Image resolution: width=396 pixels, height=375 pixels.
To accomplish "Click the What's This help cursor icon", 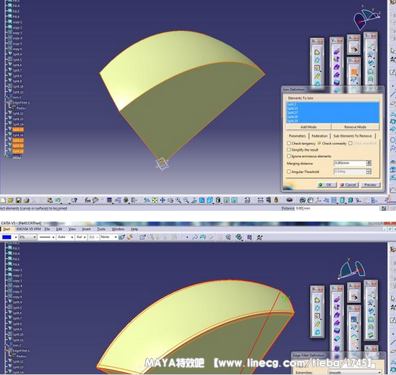I will coord(74,200).
